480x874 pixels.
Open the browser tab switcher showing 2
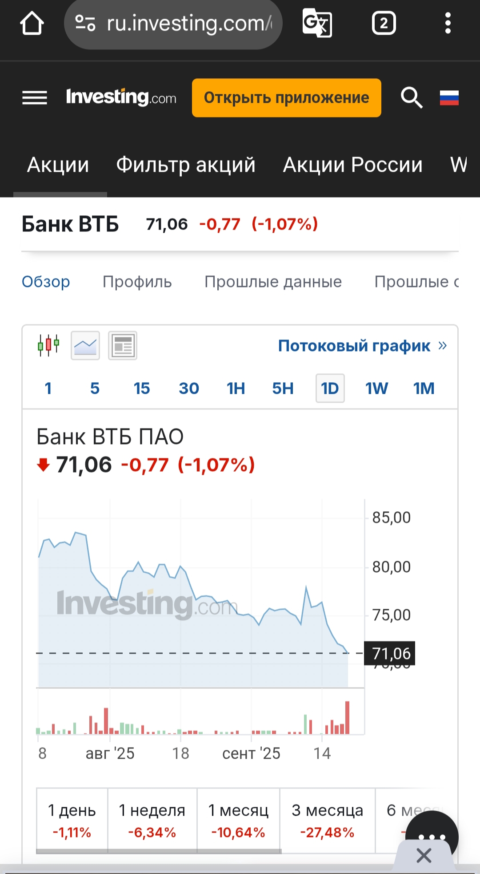(x=384, y=23)
